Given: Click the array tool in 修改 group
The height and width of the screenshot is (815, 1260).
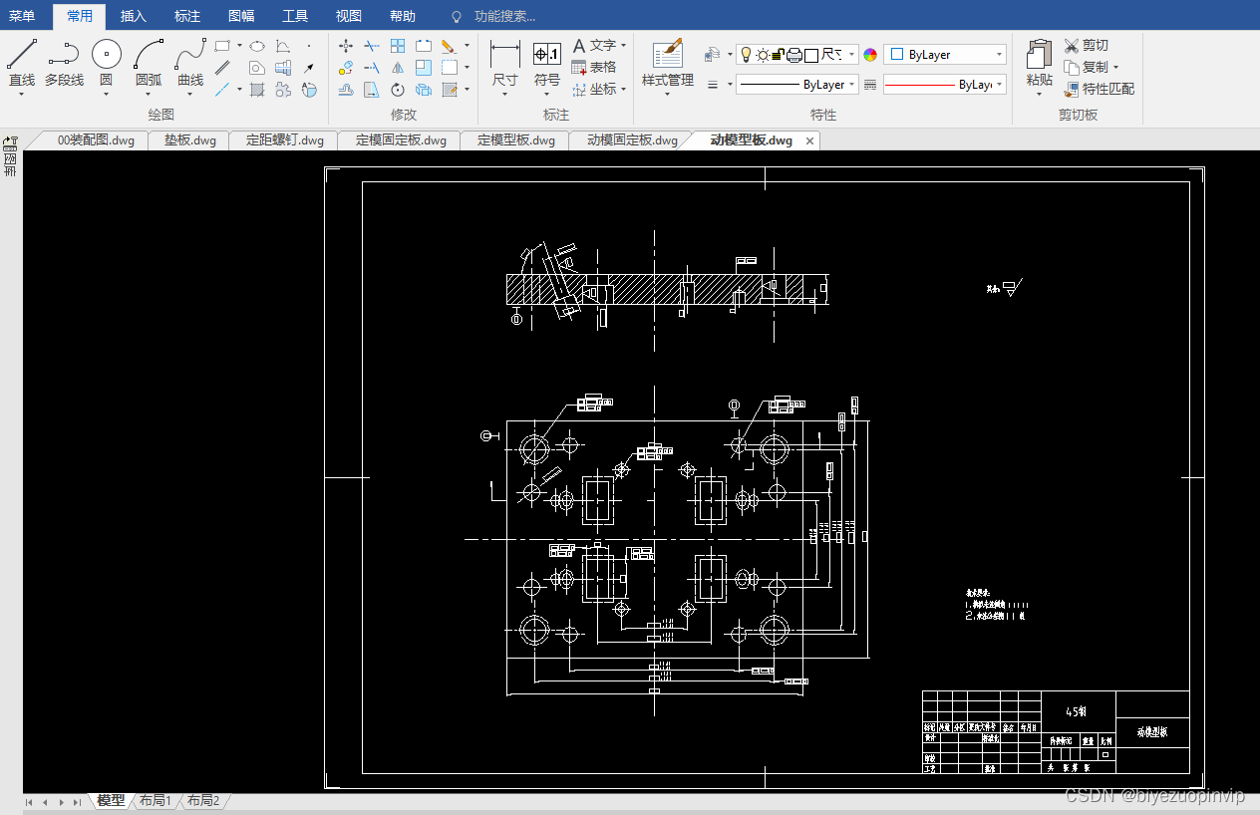Looking at the screenshot, I should 397,46.
